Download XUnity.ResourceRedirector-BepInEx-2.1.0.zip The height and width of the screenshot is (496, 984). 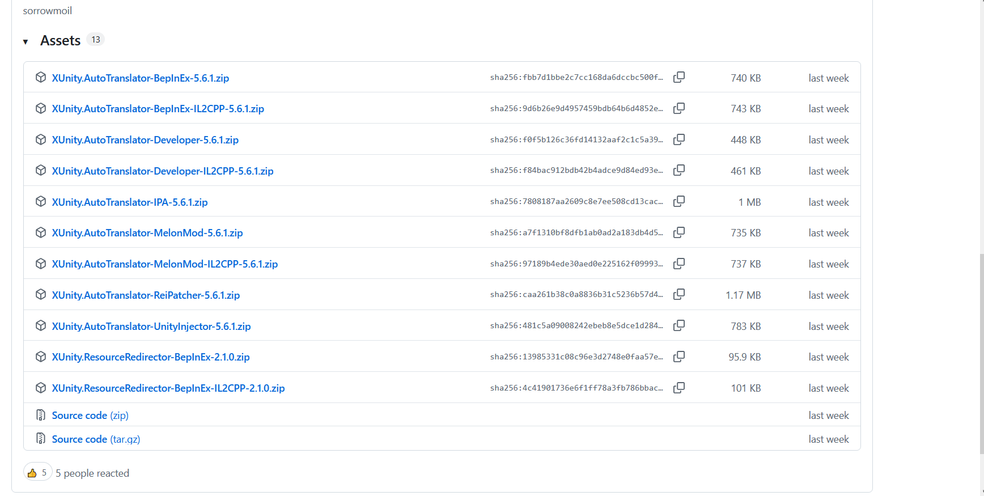tap(151, 357)
